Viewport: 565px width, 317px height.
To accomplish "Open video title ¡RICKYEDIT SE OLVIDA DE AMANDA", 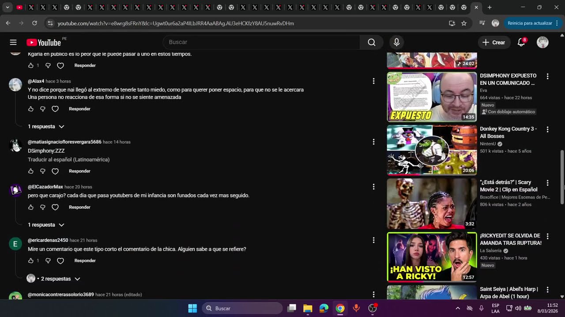I will click(x=511, y=239).
